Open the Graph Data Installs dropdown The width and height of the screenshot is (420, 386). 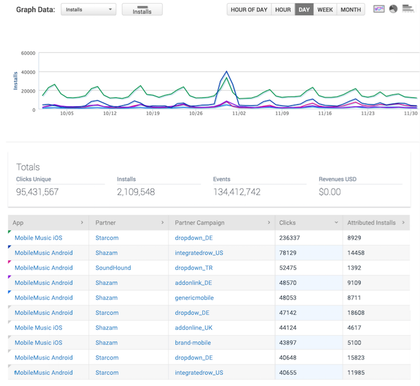[88, 9]
